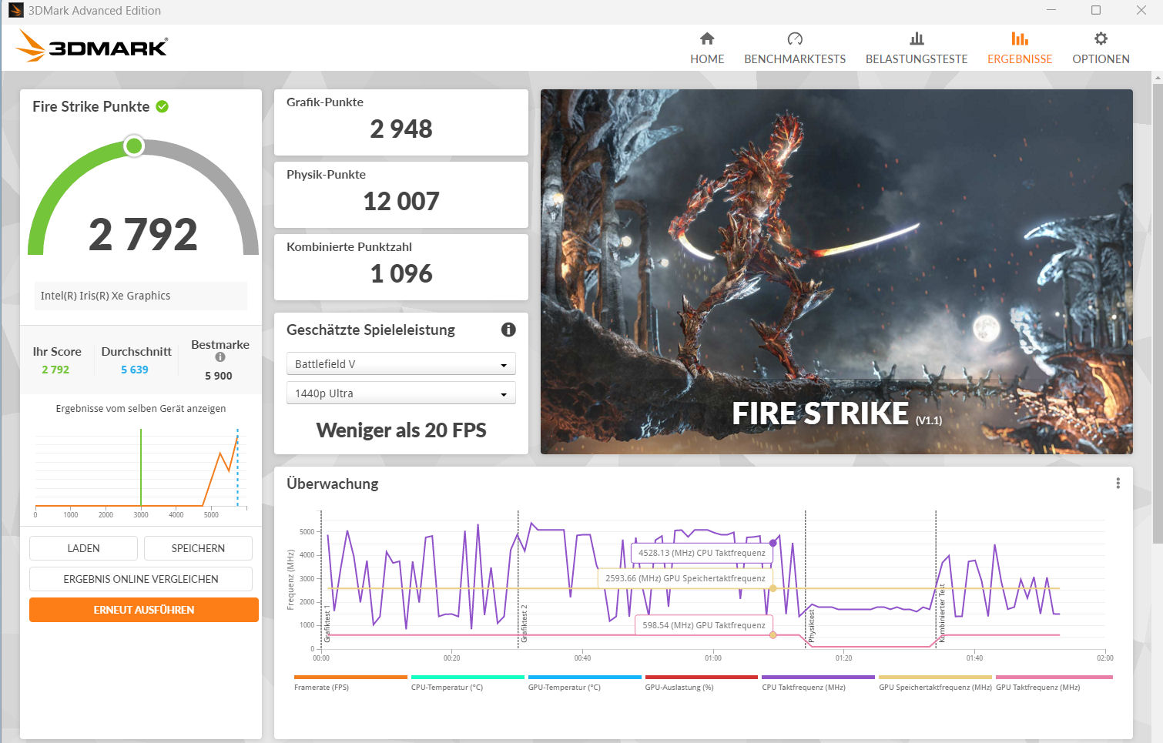The width and height of the screenshot is (1163, 743).
Task: Click the main score 2 792 in gauge
Action: coord(143,235)
